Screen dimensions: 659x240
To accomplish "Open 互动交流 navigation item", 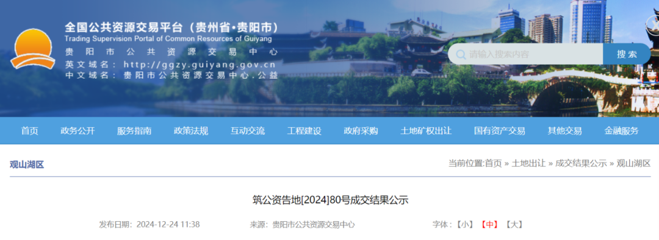I will coord(248,131).
